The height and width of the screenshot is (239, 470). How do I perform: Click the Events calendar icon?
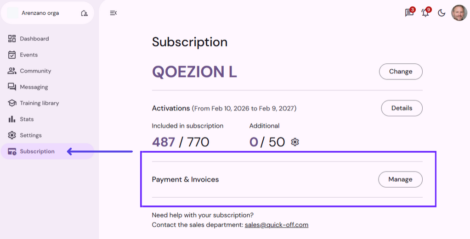pyautogui.click(x=12, y=55)
